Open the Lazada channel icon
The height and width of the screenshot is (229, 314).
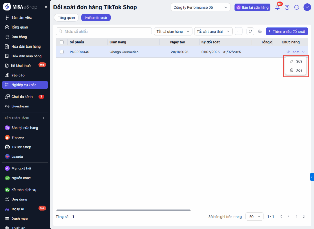7,157
